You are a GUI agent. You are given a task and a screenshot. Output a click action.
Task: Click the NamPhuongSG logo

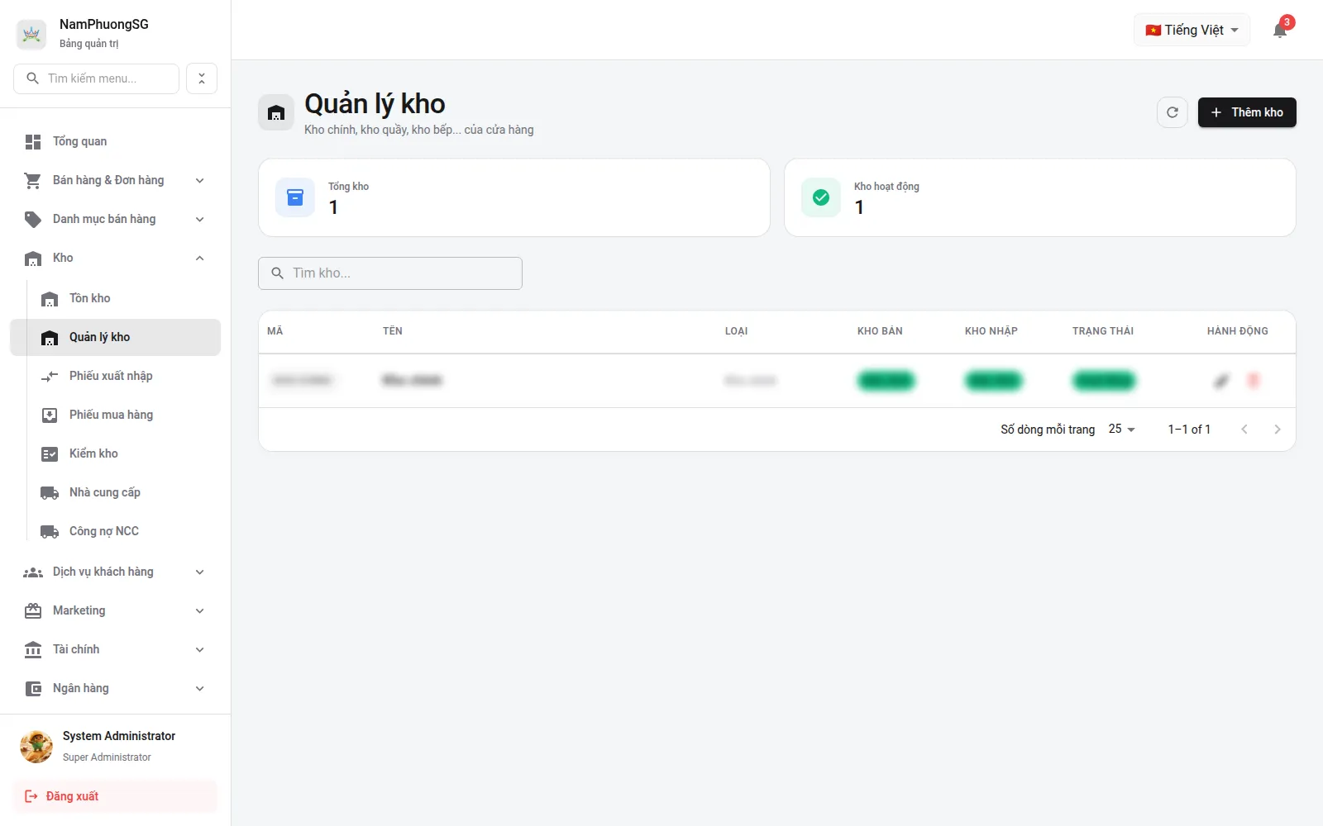click(x=31, y=34)
